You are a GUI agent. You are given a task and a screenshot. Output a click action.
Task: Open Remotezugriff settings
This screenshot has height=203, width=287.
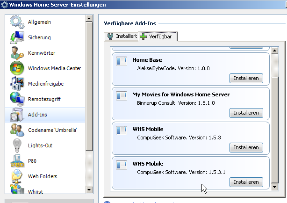(x=44, y=99)
